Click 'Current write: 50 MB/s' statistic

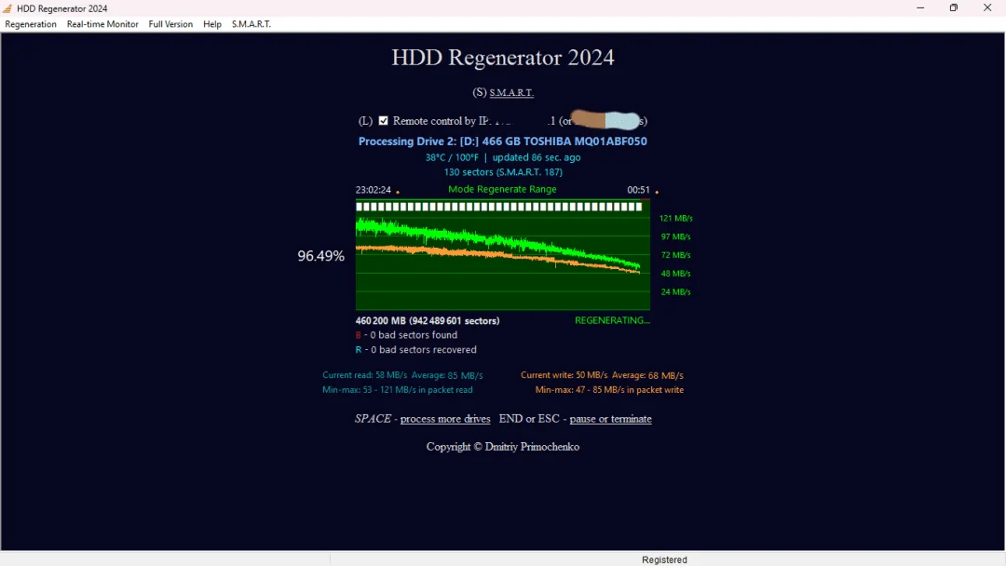click(564, 375)
